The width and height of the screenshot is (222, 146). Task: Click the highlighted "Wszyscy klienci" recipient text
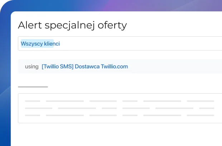coord(40,44)
